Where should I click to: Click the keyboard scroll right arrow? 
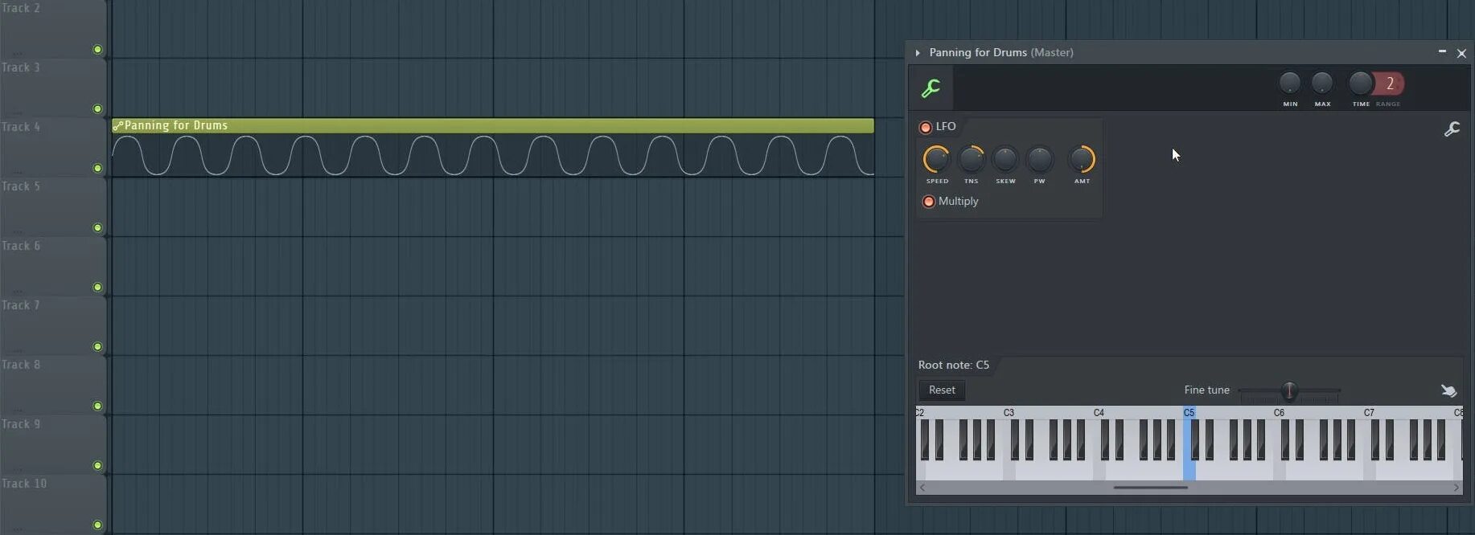(x=1456, y=488)
